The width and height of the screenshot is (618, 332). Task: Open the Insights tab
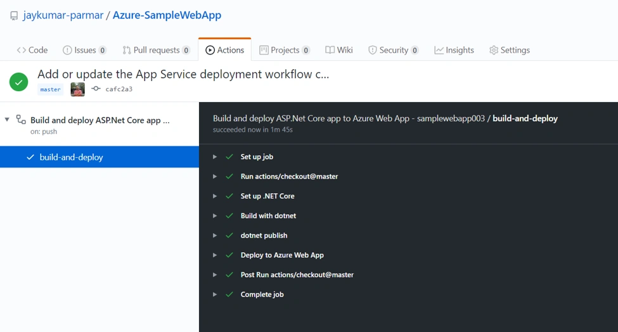(454, 50)
